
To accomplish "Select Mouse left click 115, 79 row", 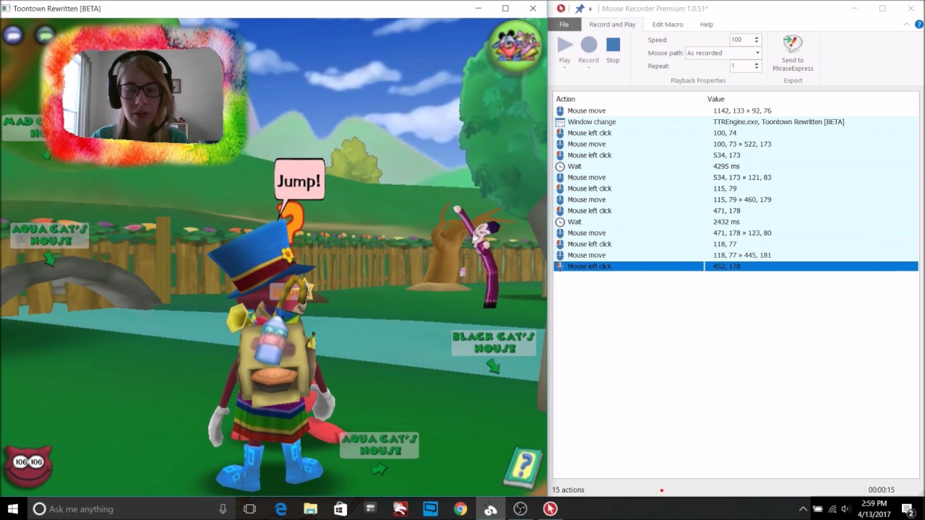I will pyautogui.click(x=736, y=188).
